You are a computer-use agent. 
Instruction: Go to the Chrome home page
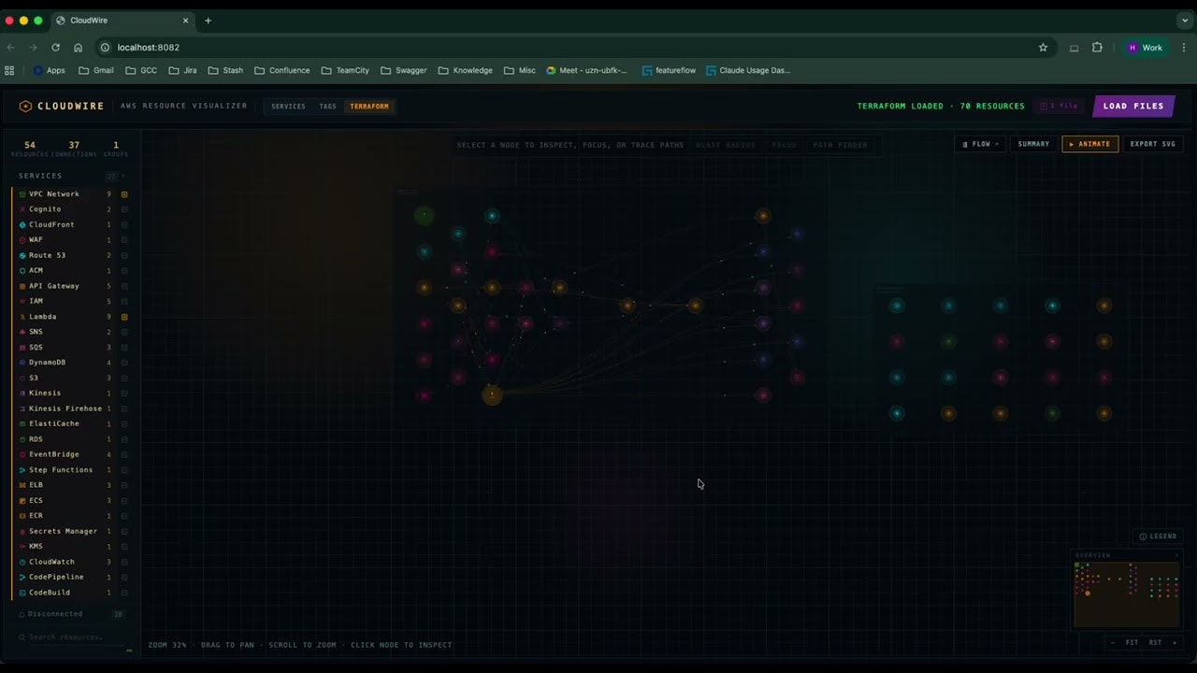pos(79,48)
